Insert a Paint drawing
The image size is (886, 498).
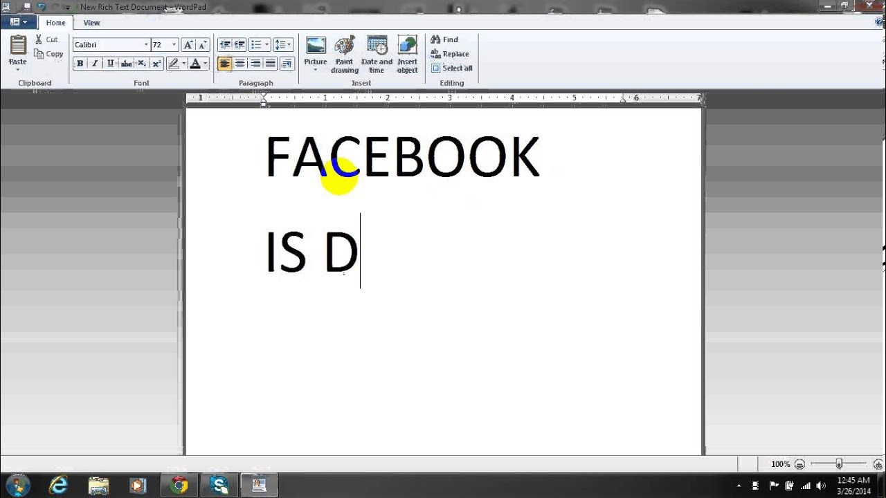pyautogui.click(x=344, y=55)
